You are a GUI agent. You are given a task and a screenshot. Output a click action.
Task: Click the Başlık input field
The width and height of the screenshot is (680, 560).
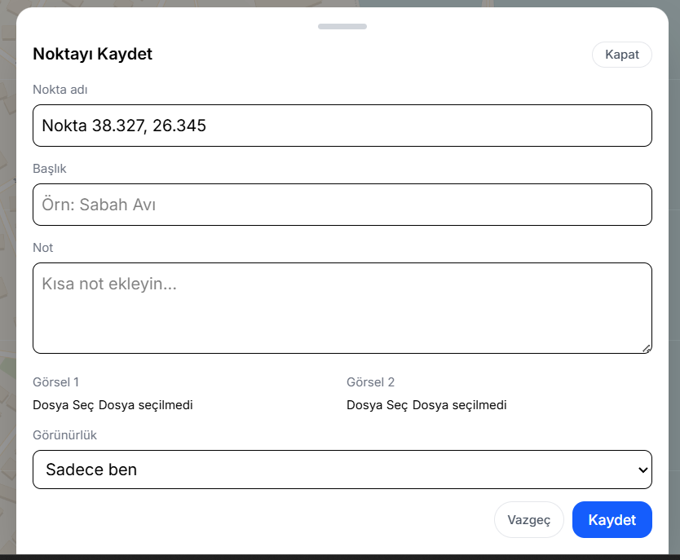pyautogui.click(x=342, y=205)
